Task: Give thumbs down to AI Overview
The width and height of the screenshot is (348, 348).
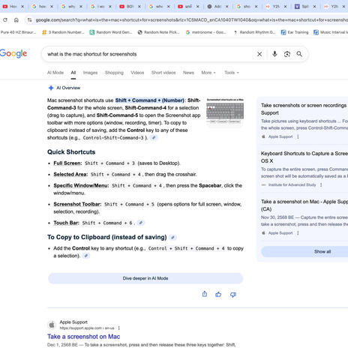Action: (233, 295)
